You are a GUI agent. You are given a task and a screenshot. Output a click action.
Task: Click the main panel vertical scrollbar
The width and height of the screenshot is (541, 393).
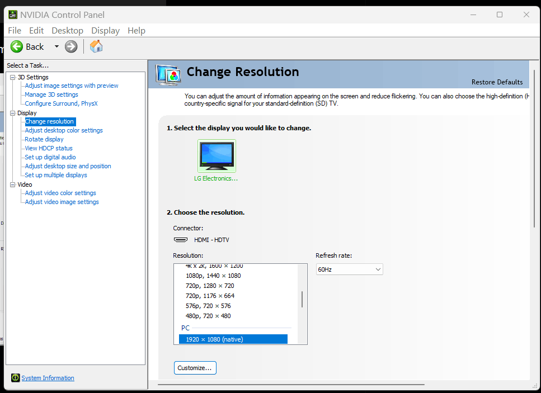point(534,148)
